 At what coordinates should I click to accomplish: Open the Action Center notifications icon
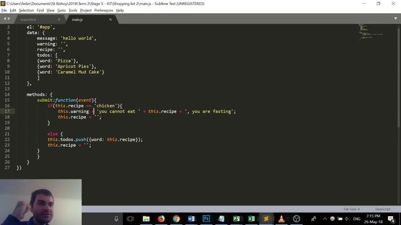[x=391, y=219]
